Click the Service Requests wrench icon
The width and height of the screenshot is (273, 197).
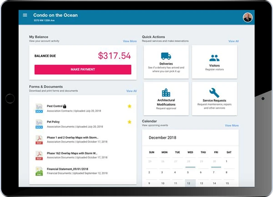pyautogui.click(x=214, y=93)
